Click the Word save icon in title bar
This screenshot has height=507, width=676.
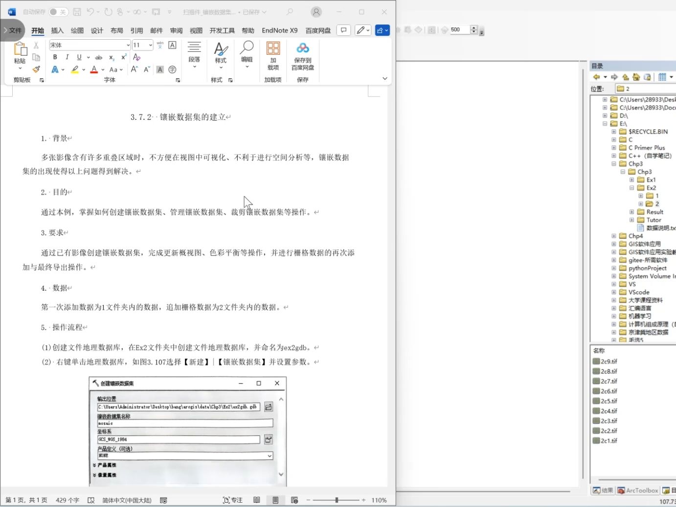tap(77, 12)
